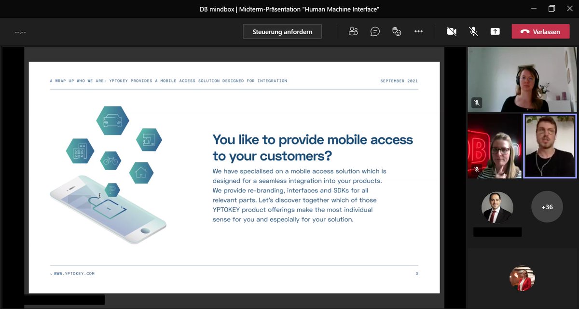Click the meeting timer display

pyautogui.click(x=20, y=32)
